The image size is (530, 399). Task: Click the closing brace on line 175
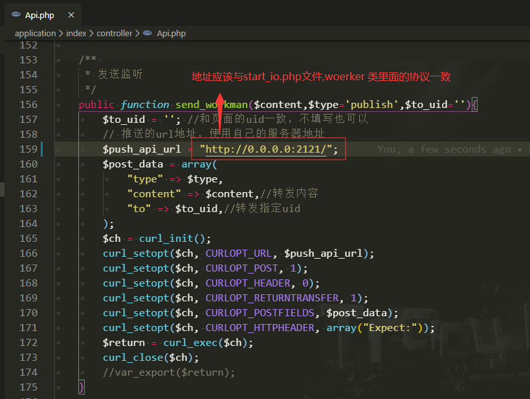[81, 387]
